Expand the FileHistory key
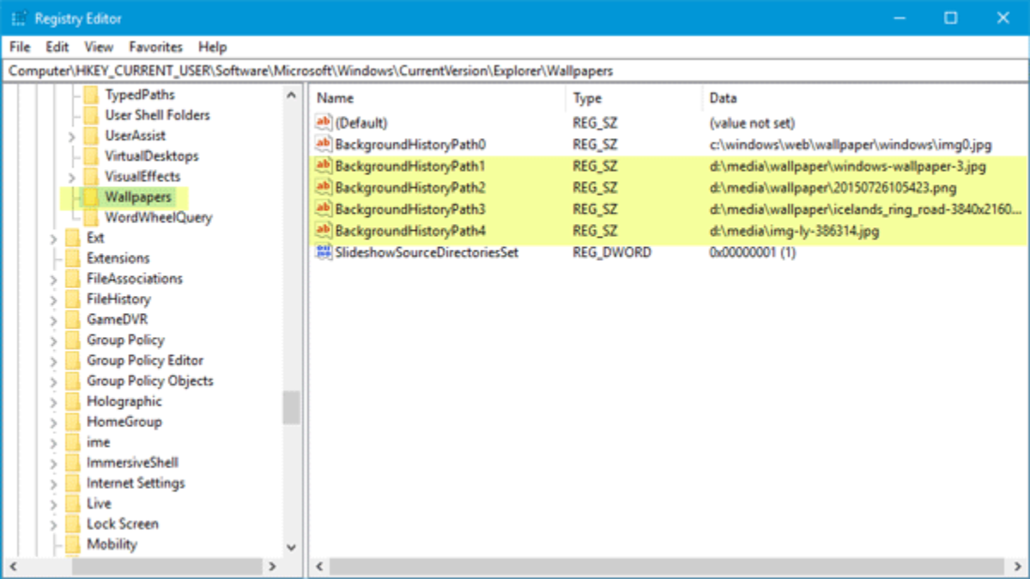This screenshot has height=579, width=1030. pos(53,299)
